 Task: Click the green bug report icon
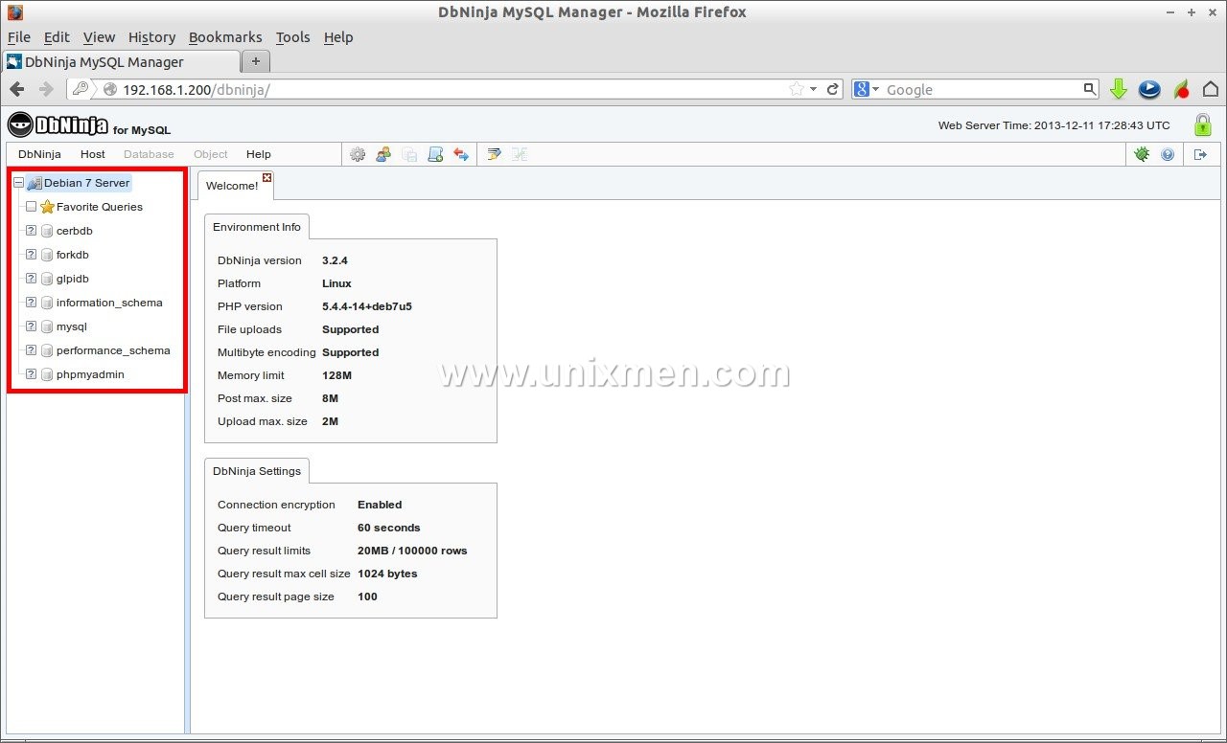(1142, 154)
